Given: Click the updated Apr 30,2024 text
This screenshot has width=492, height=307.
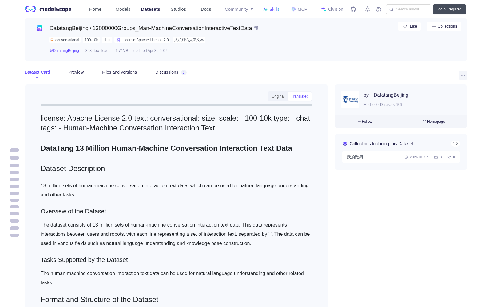Looking at the screenshot, I should (150, 51).
